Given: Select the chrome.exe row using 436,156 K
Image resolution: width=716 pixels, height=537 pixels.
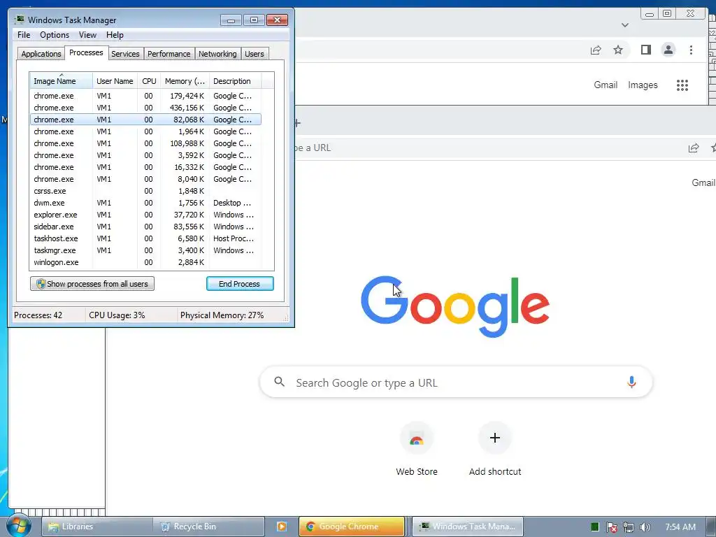Looking at the screenshot, I should (x=145, y=108).
